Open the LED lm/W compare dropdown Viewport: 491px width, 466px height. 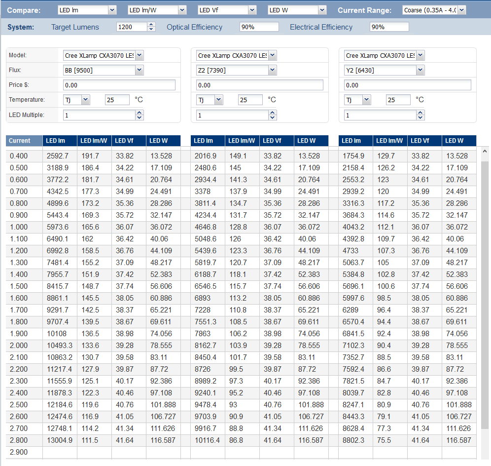(182, 10)
